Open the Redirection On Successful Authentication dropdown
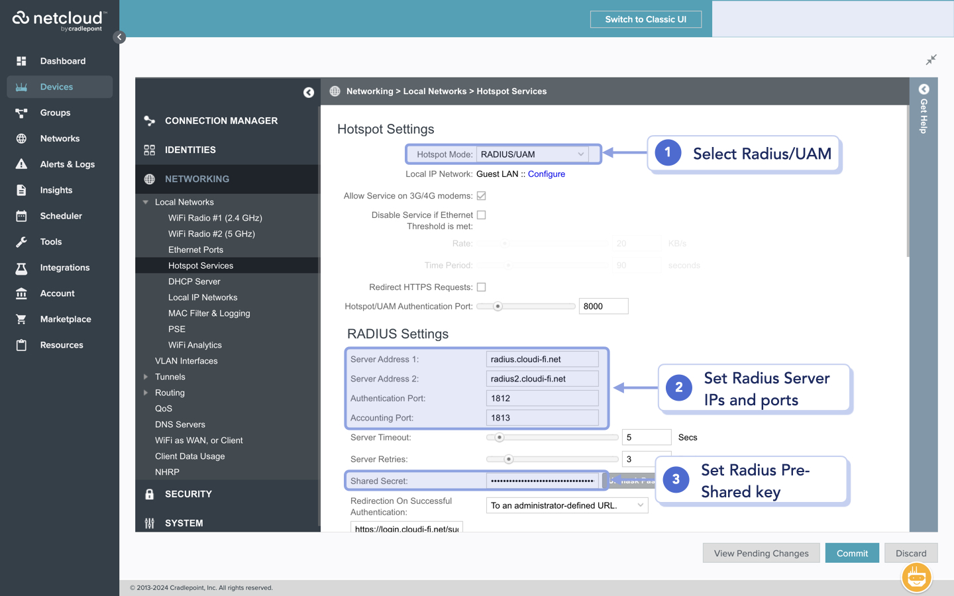Screen dimensions: 954x596 (567, 505)
